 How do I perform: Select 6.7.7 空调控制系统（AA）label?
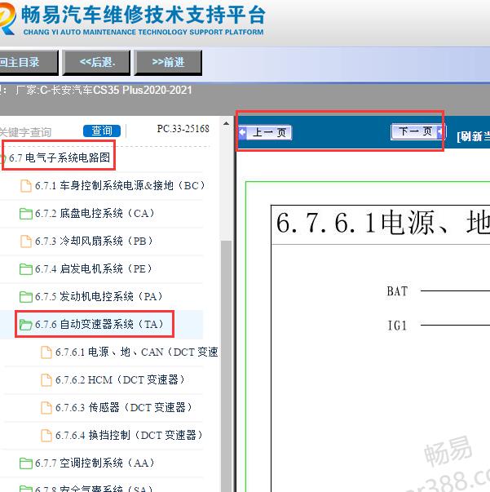(x=95, y=463)
